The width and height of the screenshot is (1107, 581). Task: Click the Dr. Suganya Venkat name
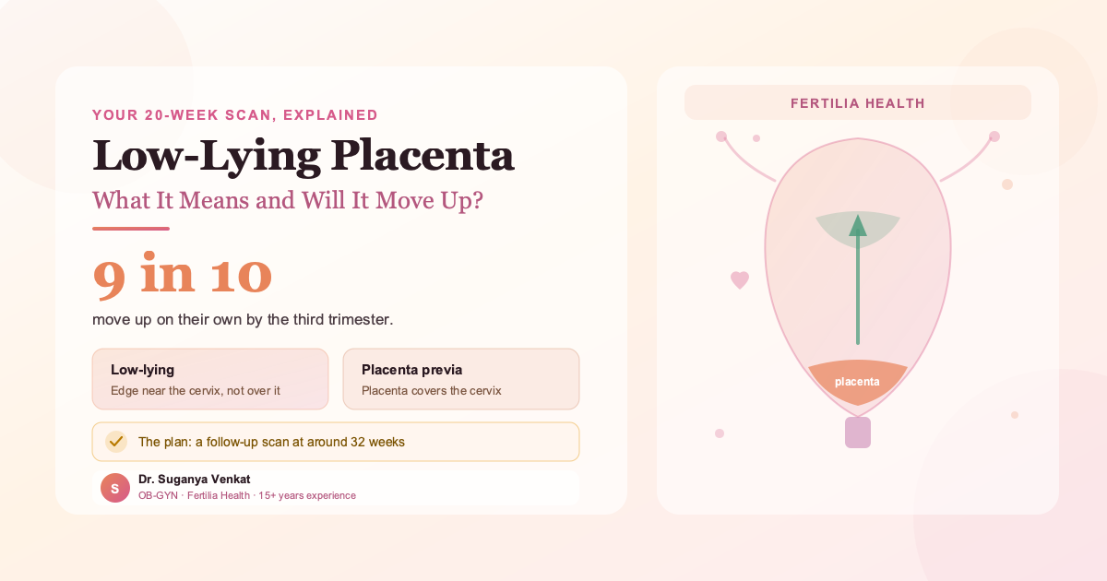(195, 480)
